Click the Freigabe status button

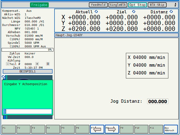click(x=39, y=5)
